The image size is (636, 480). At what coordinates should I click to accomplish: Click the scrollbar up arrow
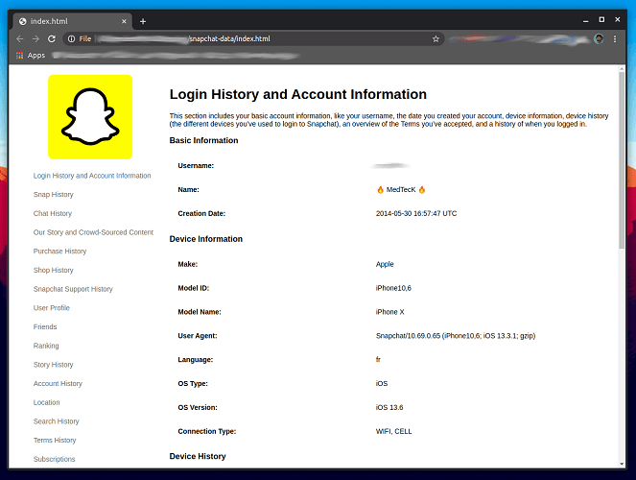pyautogui.click(x=622, y=69)
